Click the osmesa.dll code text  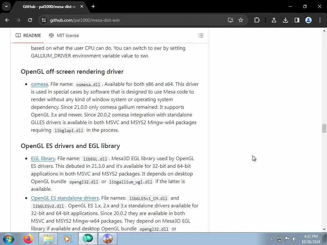click(x=88, y=85)
